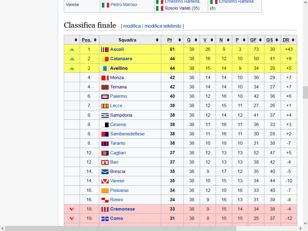Click the Como flag icon
Screen dimensions: 308x231
click(x=105, y=219)
